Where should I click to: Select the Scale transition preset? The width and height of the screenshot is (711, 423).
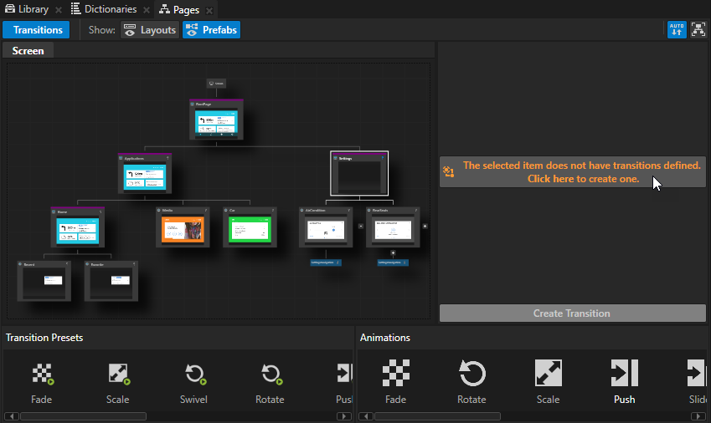117,375
